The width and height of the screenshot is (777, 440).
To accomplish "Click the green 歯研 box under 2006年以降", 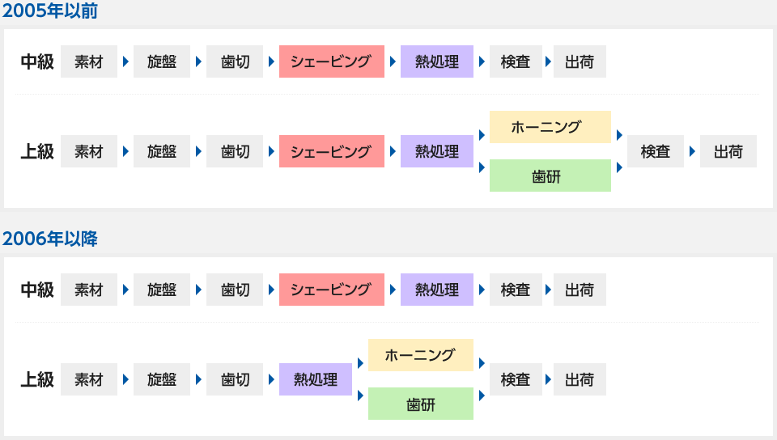I will tap(421, 404).
